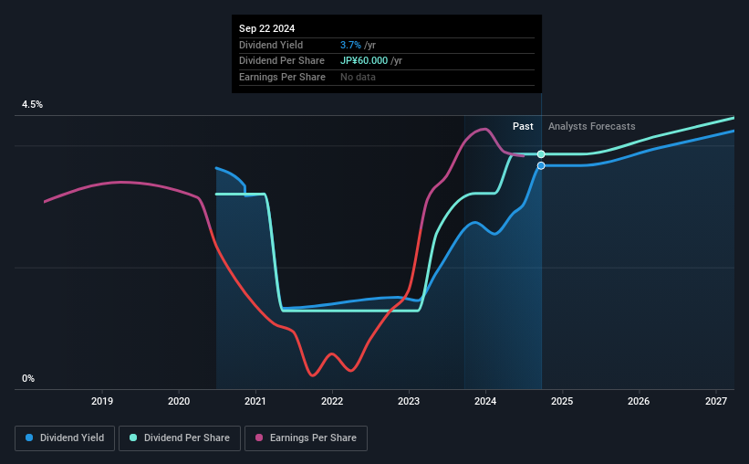Toggle the Earnings Per Share legend button
749x464 pixels.
click(x=306, y=438)
